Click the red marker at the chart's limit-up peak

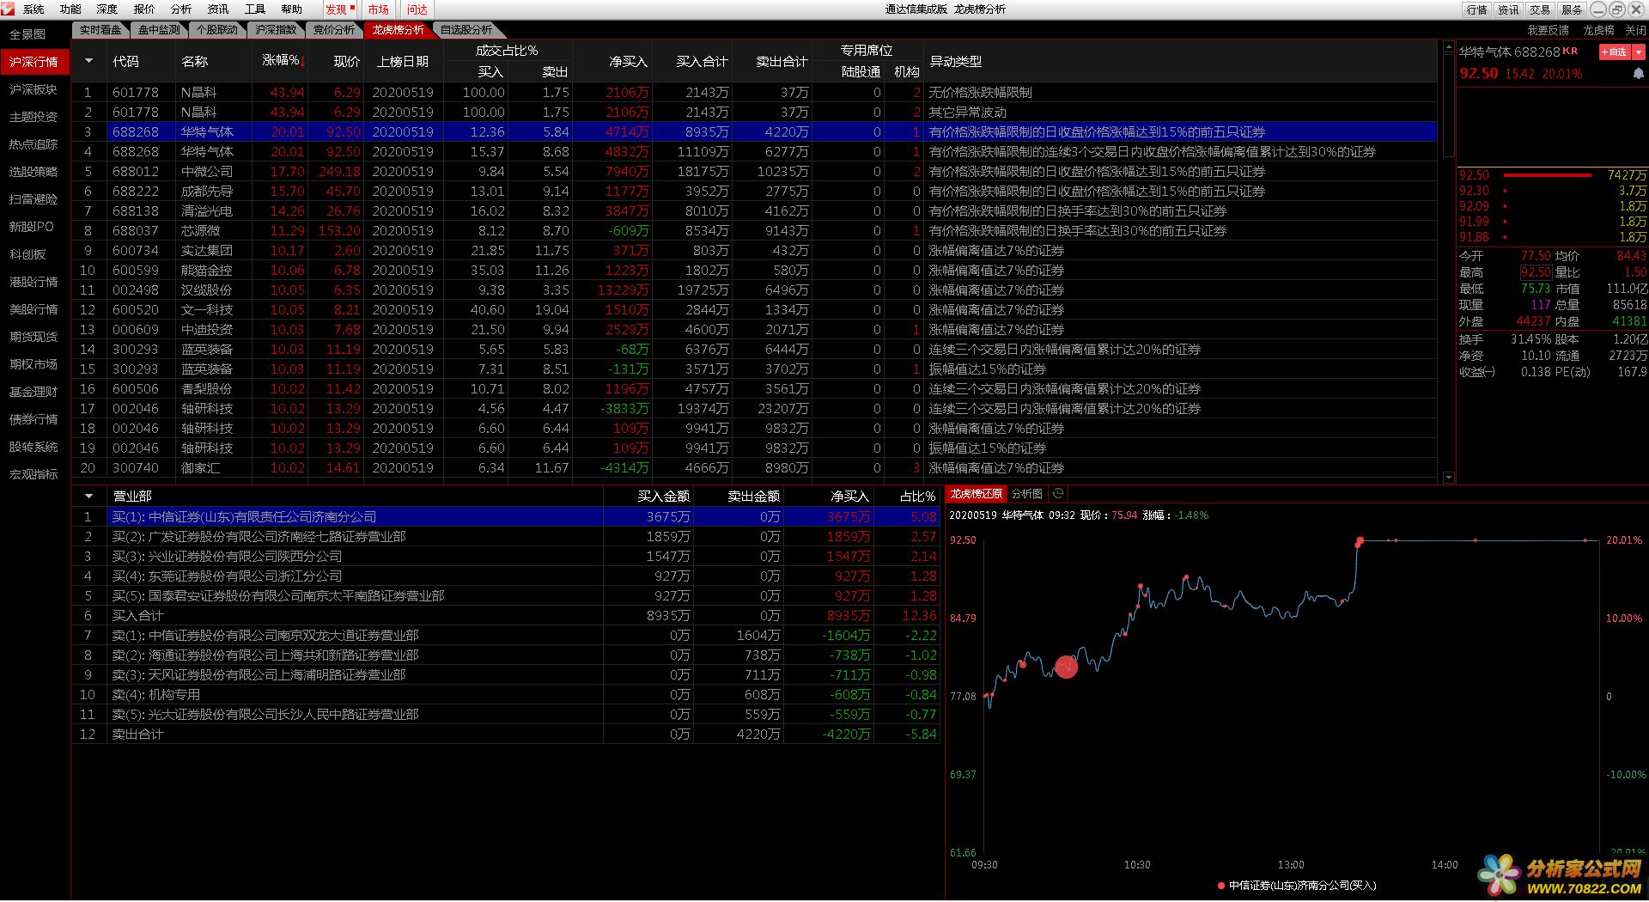click(1360, 541)
